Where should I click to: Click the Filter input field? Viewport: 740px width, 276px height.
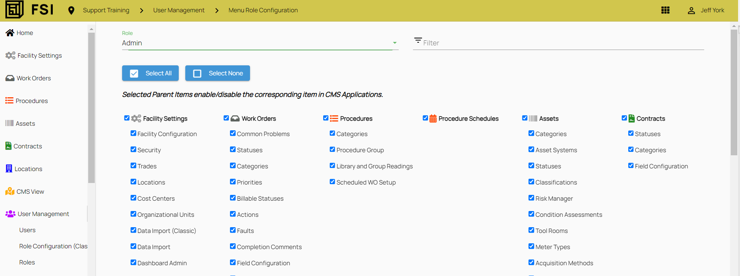pos(562,43)
